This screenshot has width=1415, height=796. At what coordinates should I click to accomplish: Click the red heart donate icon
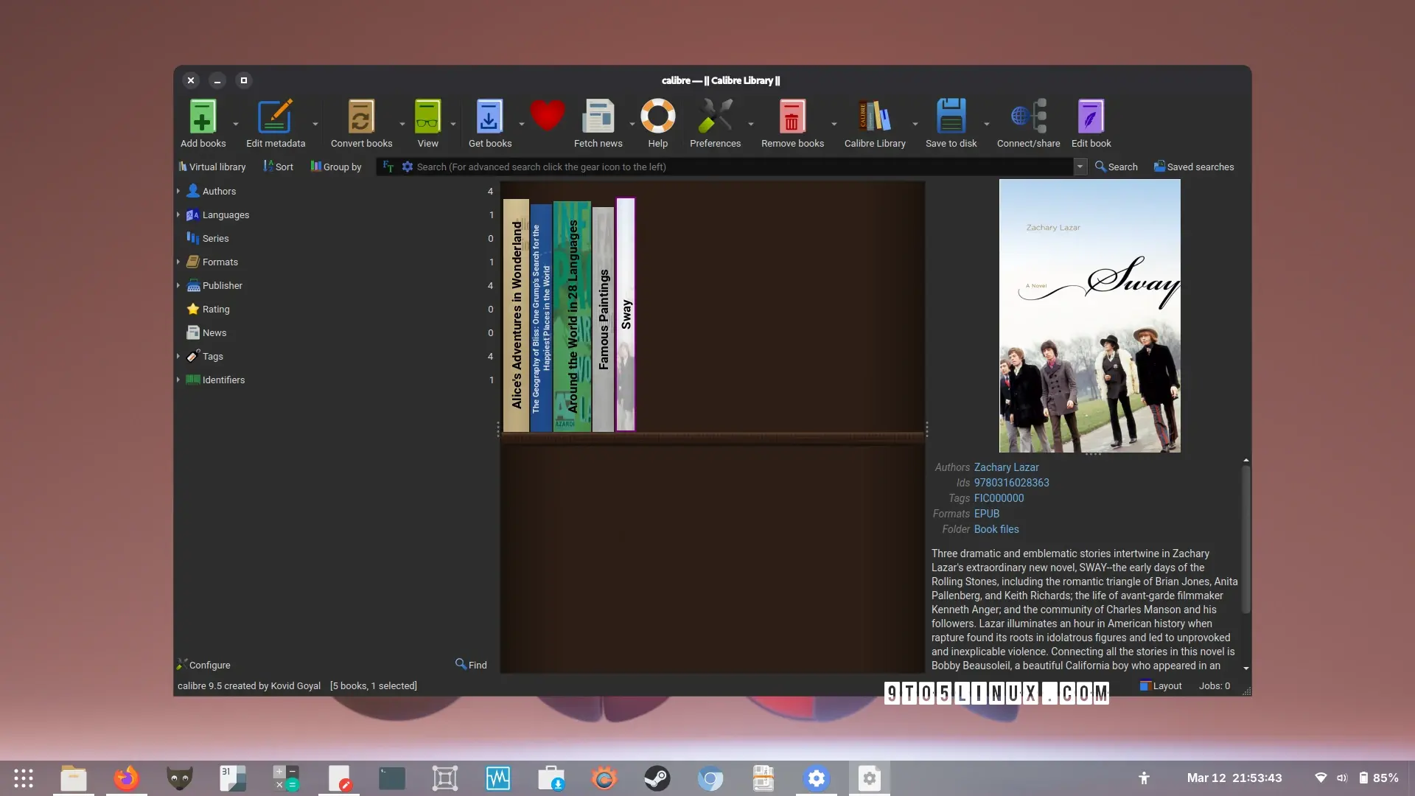547,116
